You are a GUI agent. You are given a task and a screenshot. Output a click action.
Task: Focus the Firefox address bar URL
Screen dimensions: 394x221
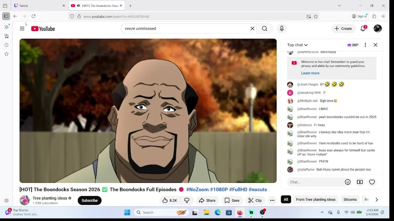pos(194,17)
